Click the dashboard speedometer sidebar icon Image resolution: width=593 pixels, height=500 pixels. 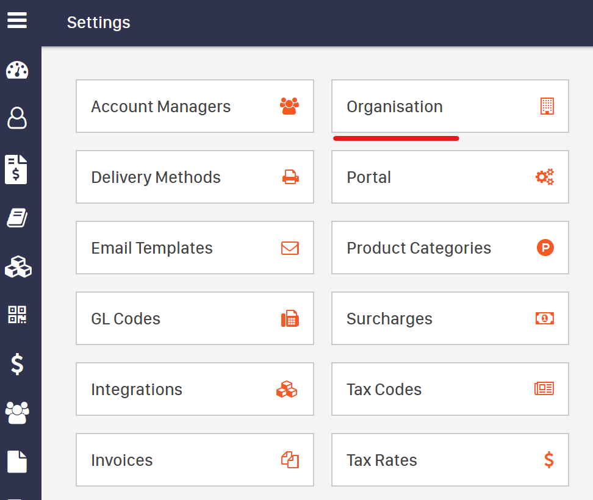[x=17, y=70]
